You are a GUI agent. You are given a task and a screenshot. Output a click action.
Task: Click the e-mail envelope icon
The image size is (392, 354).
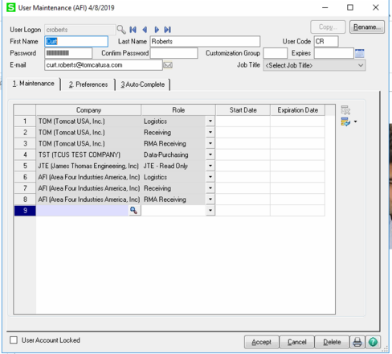click(x=168, y=65)
